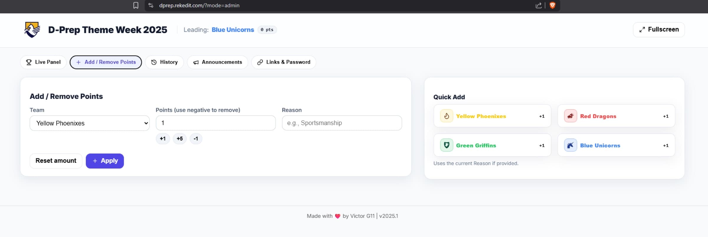708x237 pixels.
Task: Click the Blue Unicorns unicorn icon
Action: (x=571, y=145)
